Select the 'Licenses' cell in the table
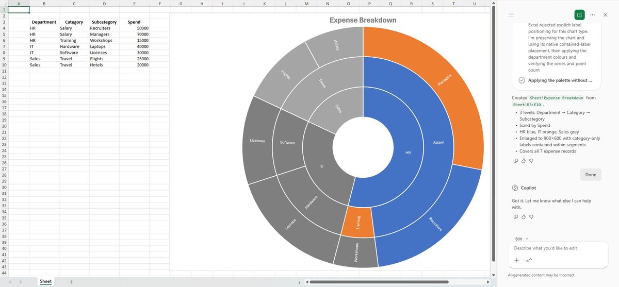Screen dimensions: 619x287 [x=104, y=53]
